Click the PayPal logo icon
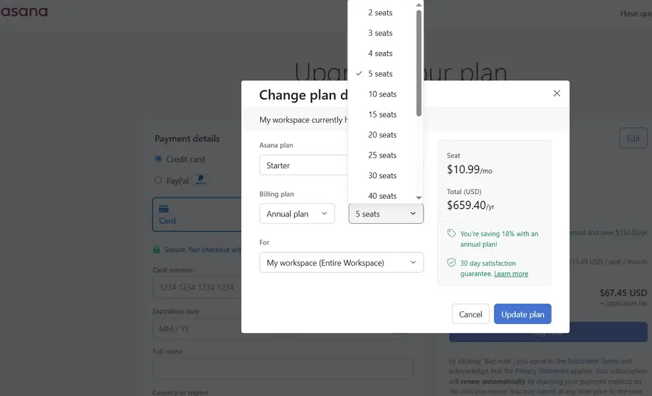The height and width of the screenshot is (396, 652). [201, 180]
